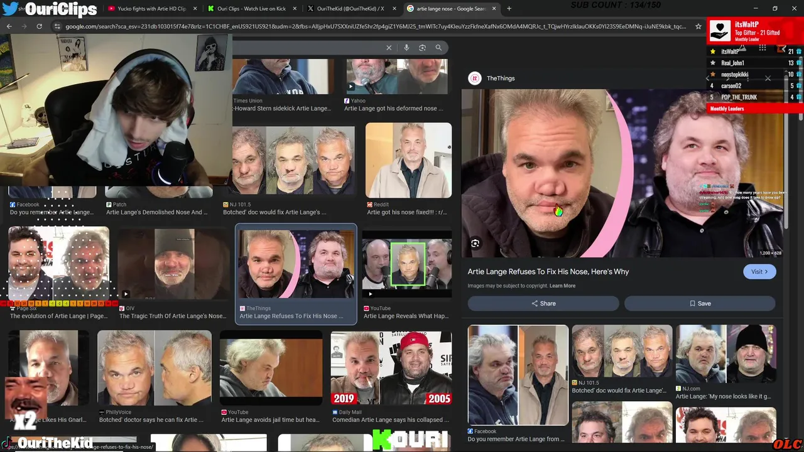804x452 pixels.
Task: Restore down the browser window
Action: coord(774,9)
